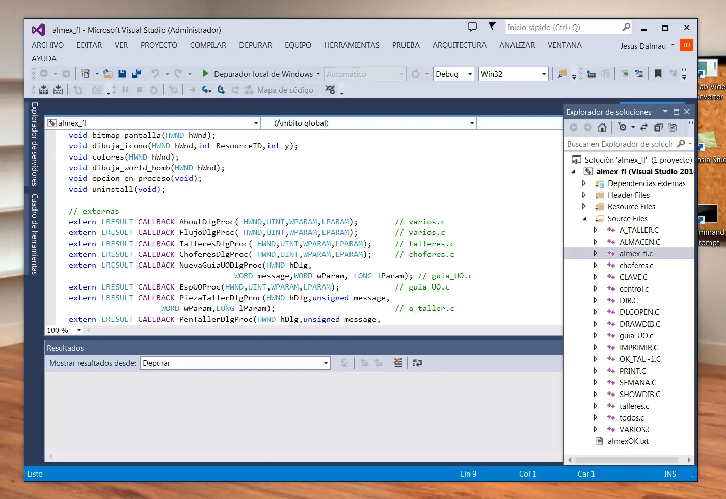Viewport: 726px width, 499px height.
Task: Select almex_fl.c in the solution tree
Action: pyautogui.click(x=635, y=253)
